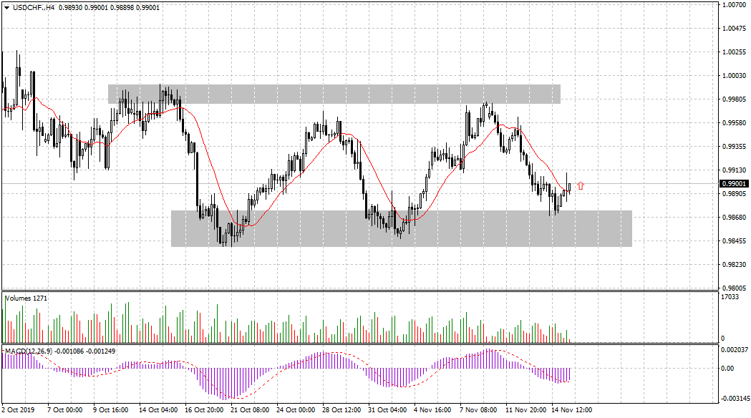Screen dimensions: 751x418
Task: Select the lower grey support zone rectangle
Action: point(401,228)
